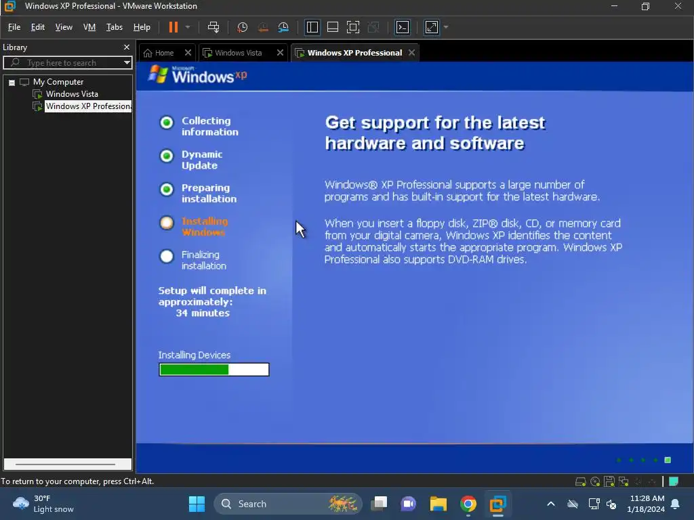Click the teal message log icon
This screenshot has height=520, width=694.
pos(674,481)
